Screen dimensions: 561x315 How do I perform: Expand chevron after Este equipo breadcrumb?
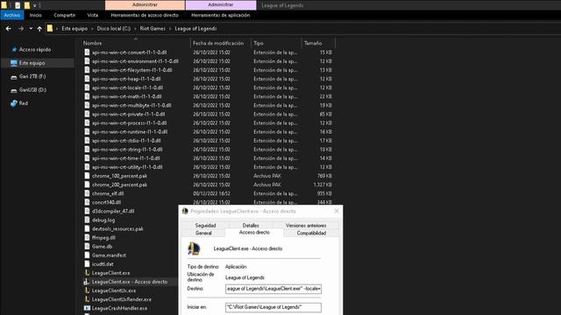pyautogui.click(x=92, y=29)
